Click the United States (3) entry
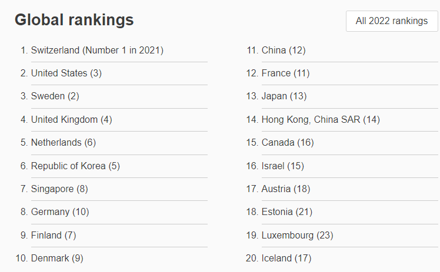 [x=66, y=73]
